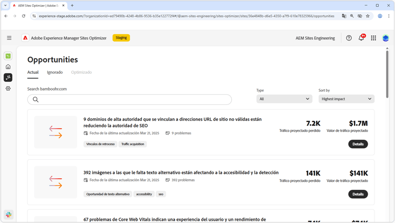Focus the Search bamboohr.com field

(x=130, y=100)
